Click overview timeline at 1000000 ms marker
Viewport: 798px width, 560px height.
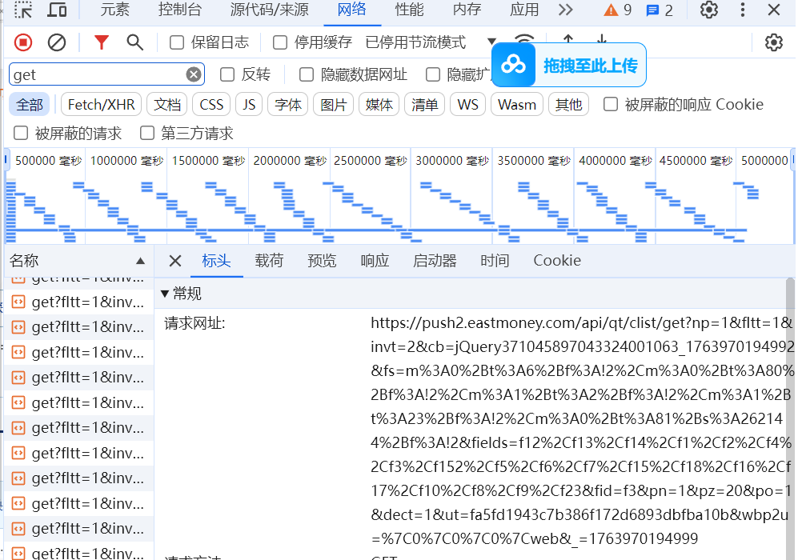[x=126, y=161]
